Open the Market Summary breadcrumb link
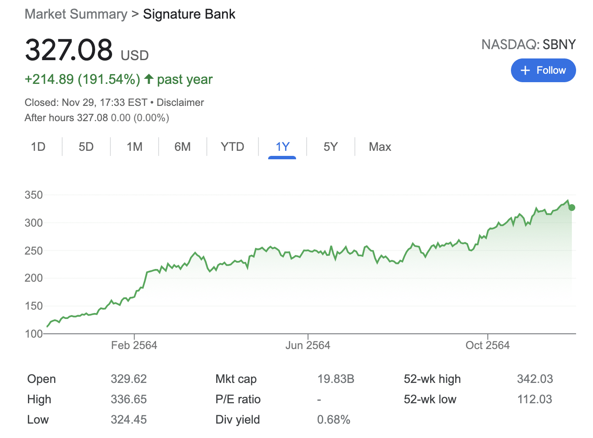This screenshot has width=593, height=438. click(76, 14)
